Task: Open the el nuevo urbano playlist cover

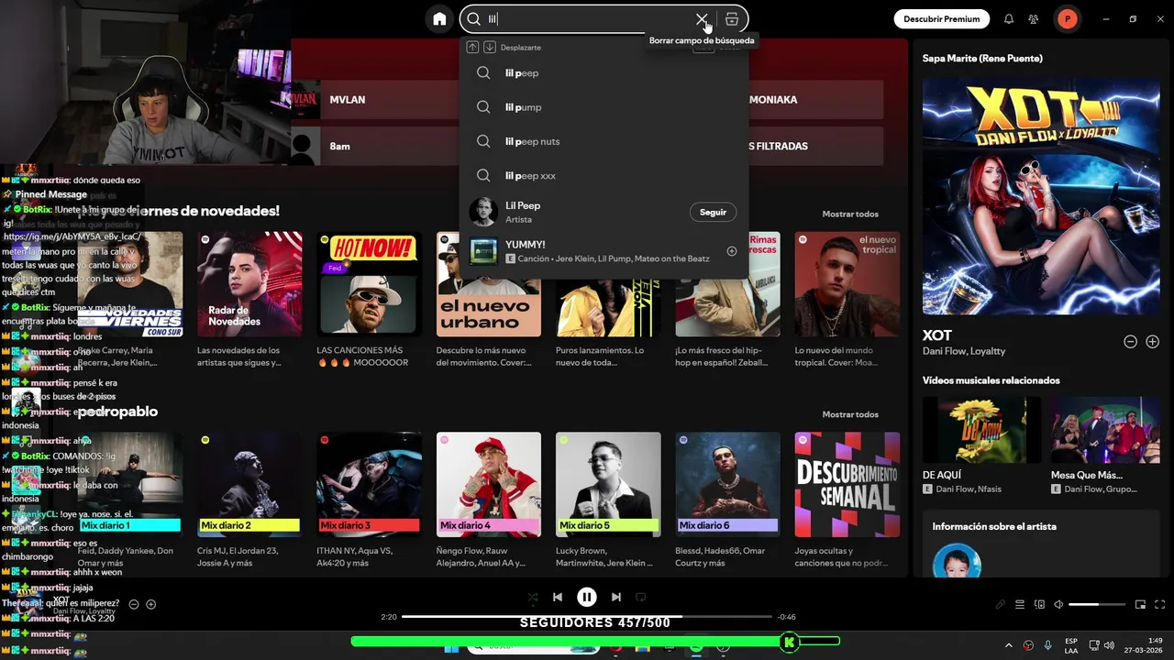Action: coord(488,284)
